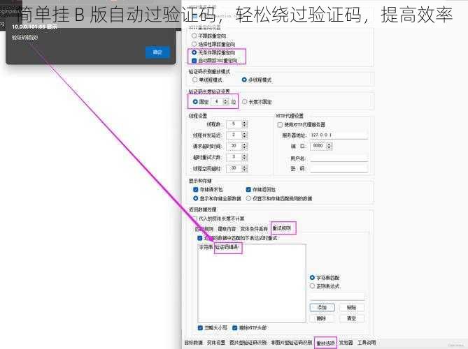This screenshot has width=468, height=349.
Task: Click 确定 in the browser alert dialog
Action: (x=157, y=52)
